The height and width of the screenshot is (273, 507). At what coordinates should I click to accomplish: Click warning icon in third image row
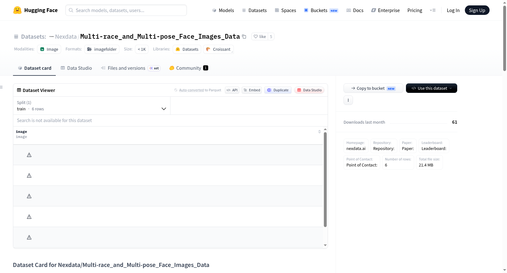tap(29, 196)
